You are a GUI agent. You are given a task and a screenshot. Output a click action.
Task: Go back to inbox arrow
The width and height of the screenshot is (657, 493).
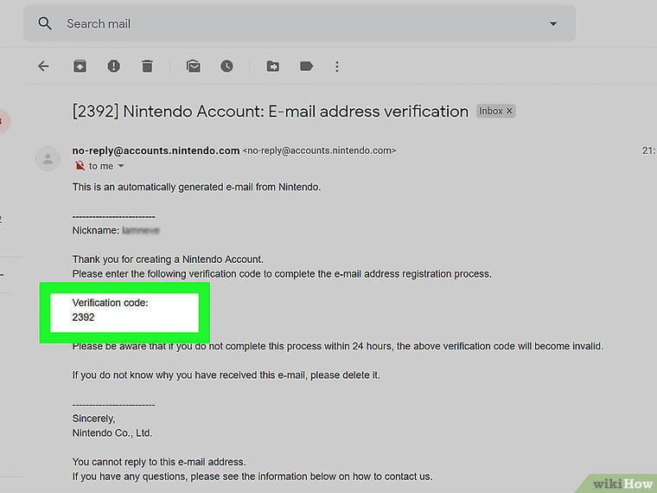coord(43,67)
